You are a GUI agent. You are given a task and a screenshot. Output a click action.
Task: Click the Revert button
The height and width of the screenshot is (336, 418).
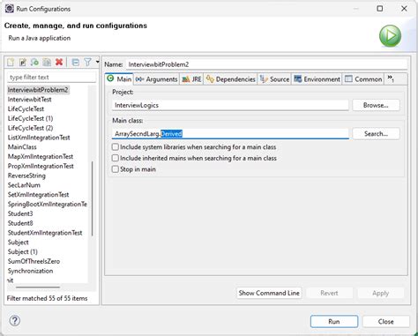329,293
